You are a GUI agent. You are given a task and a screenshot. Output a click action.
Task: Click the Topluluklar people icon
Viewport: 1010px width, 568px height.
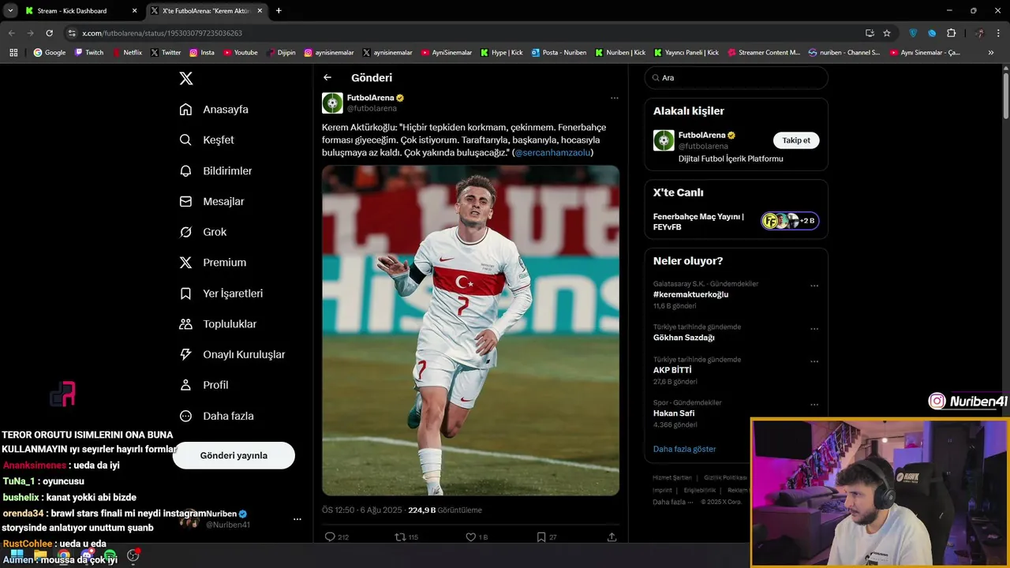[185, 324]
